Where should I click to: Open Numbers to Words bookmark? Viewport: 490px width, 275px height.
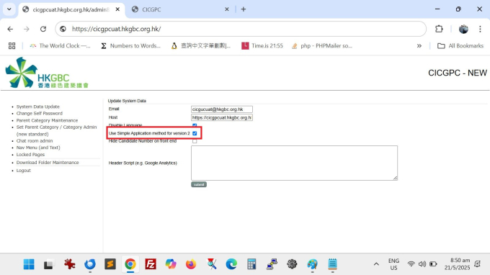[130, 46]
